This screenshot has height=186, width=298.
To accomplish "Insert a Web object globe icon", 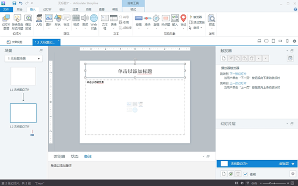I will (94, 18).
